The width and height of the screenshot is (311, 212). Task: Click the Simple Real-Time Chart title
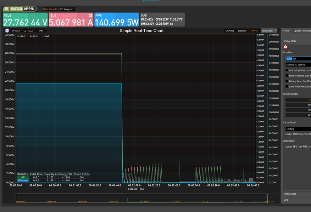click(x=141, y=31)
